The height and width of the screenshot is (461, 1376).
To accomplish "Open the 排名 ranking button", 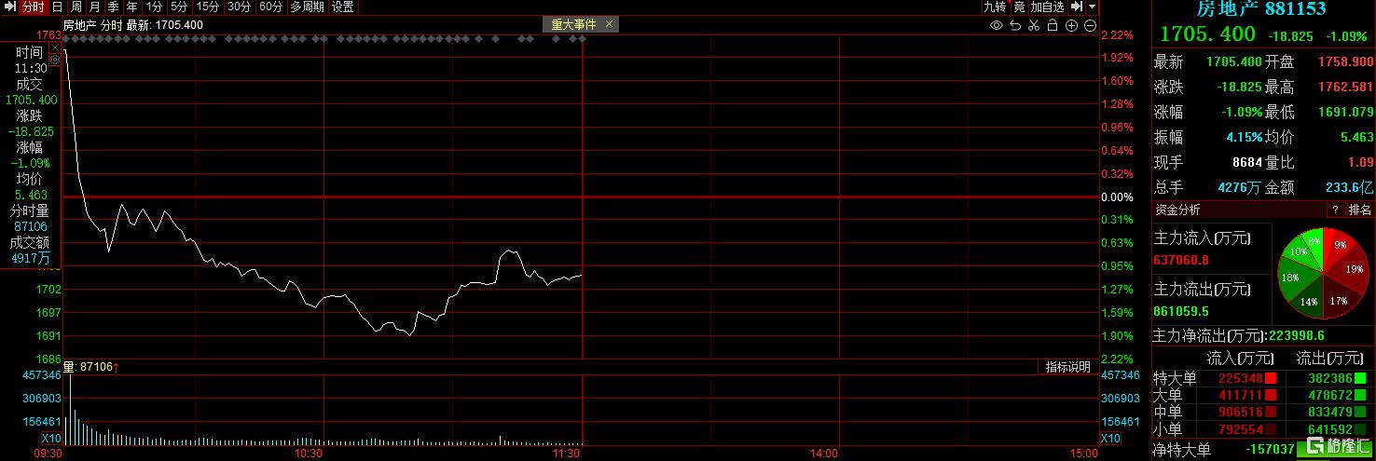I will tap(1360, 210).
